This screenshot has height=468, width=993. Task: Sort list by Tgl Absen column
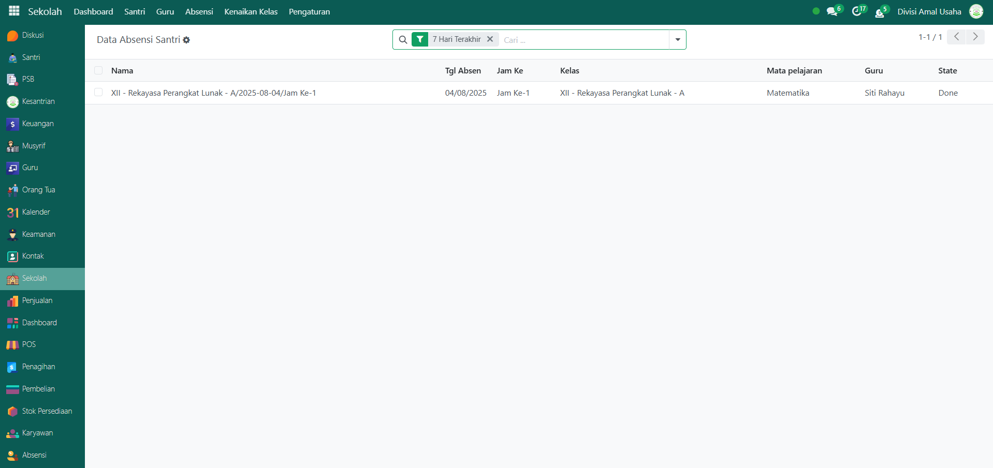coord(462,70)
